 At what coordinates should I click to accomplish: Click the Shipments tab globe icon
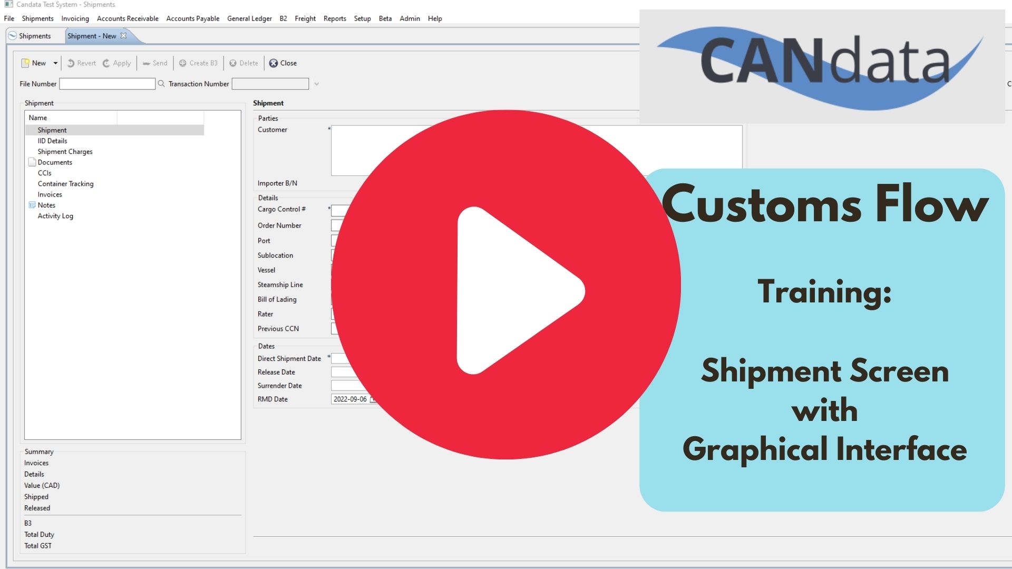[x=13, y=36]
